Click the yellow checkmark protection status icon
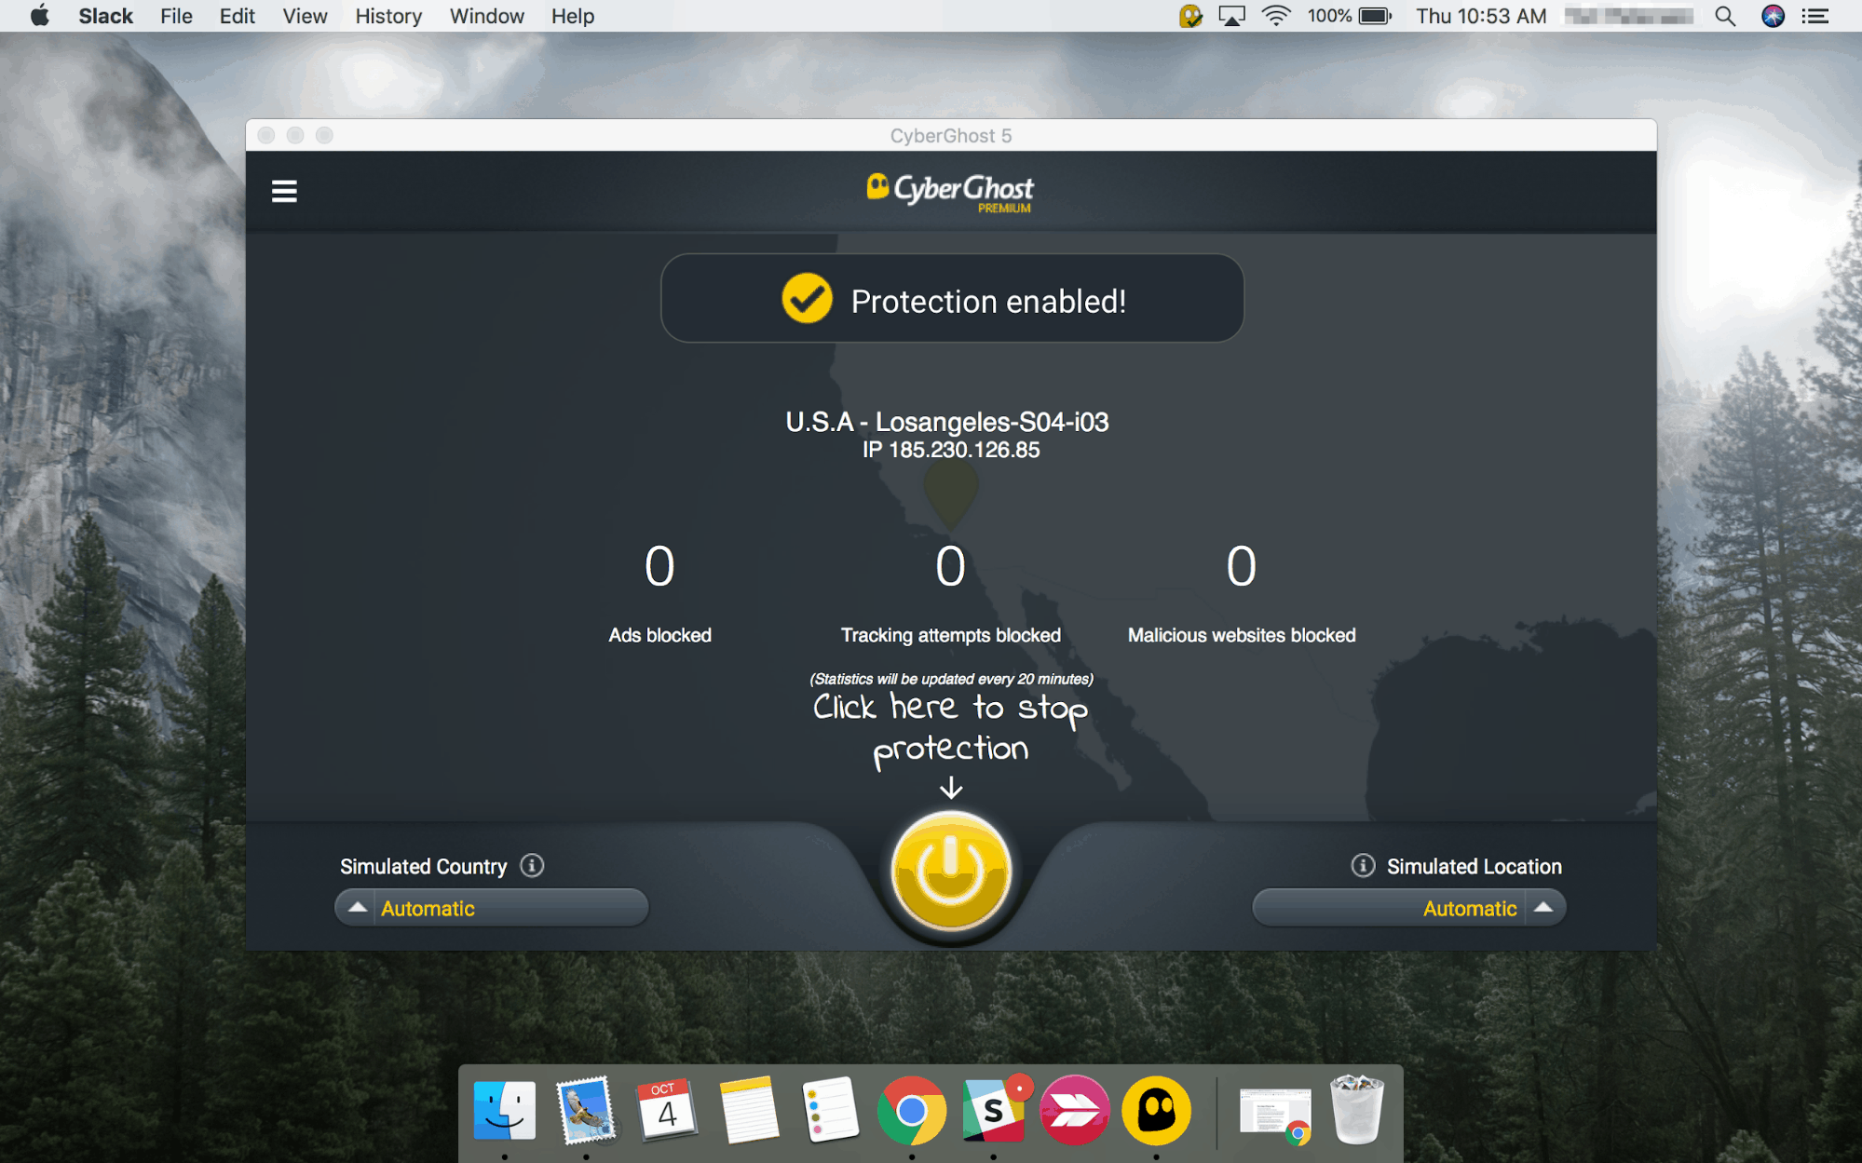Viewport: 1862px width, 1163px height. click(807, 299)
